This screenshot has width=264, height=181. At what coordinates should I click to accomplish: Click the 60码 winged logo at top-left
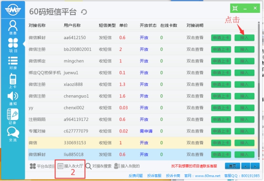(13, 10)
